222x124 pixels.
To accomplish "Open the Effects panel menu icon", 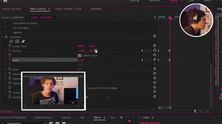I will [104, 118].
